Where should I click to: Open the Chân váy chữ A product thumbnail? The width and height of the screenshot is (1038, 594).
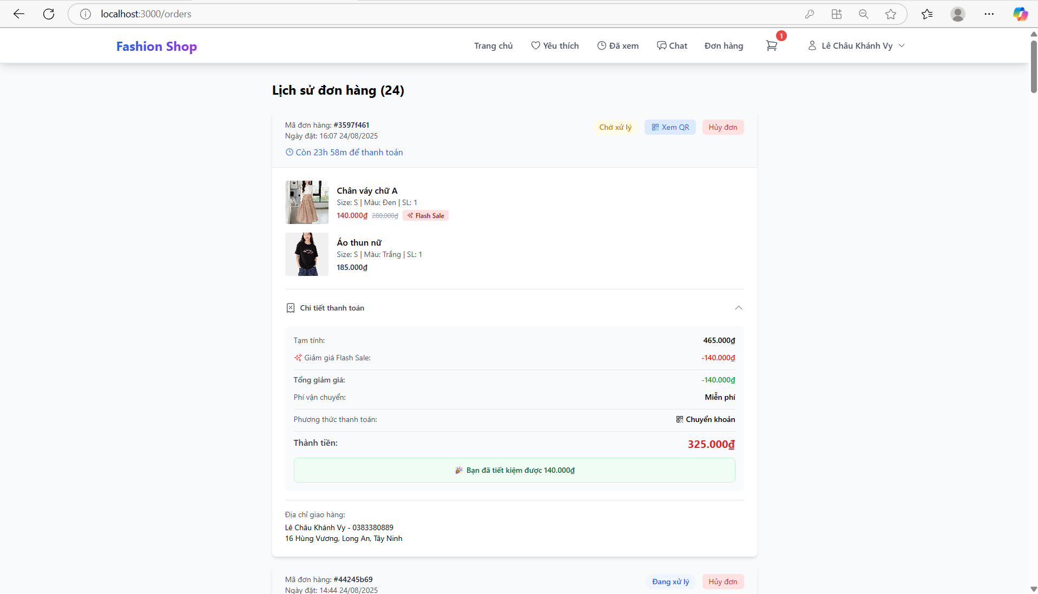[x=307, y=202]
